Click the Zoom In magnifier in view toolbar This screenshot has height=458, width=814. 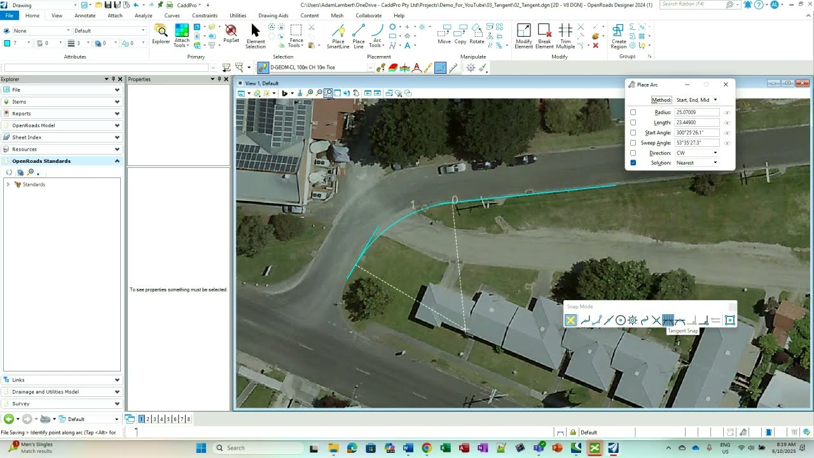click(310, 93)
